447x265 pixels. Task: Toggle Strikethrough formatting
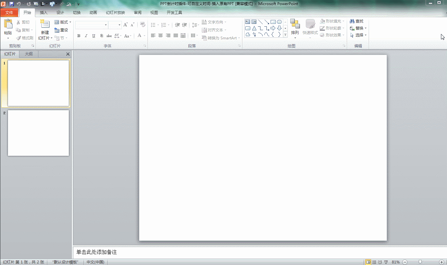click(109, 36)
